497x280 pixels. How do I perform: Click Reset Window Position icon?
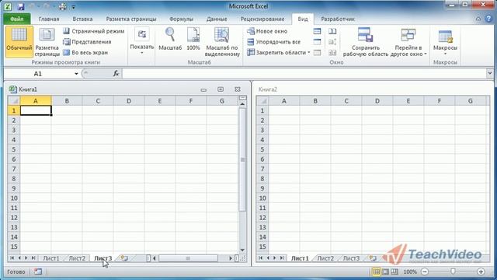(x=332, y=52)
